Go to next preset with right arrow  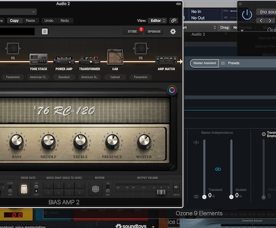pos(270,20)
